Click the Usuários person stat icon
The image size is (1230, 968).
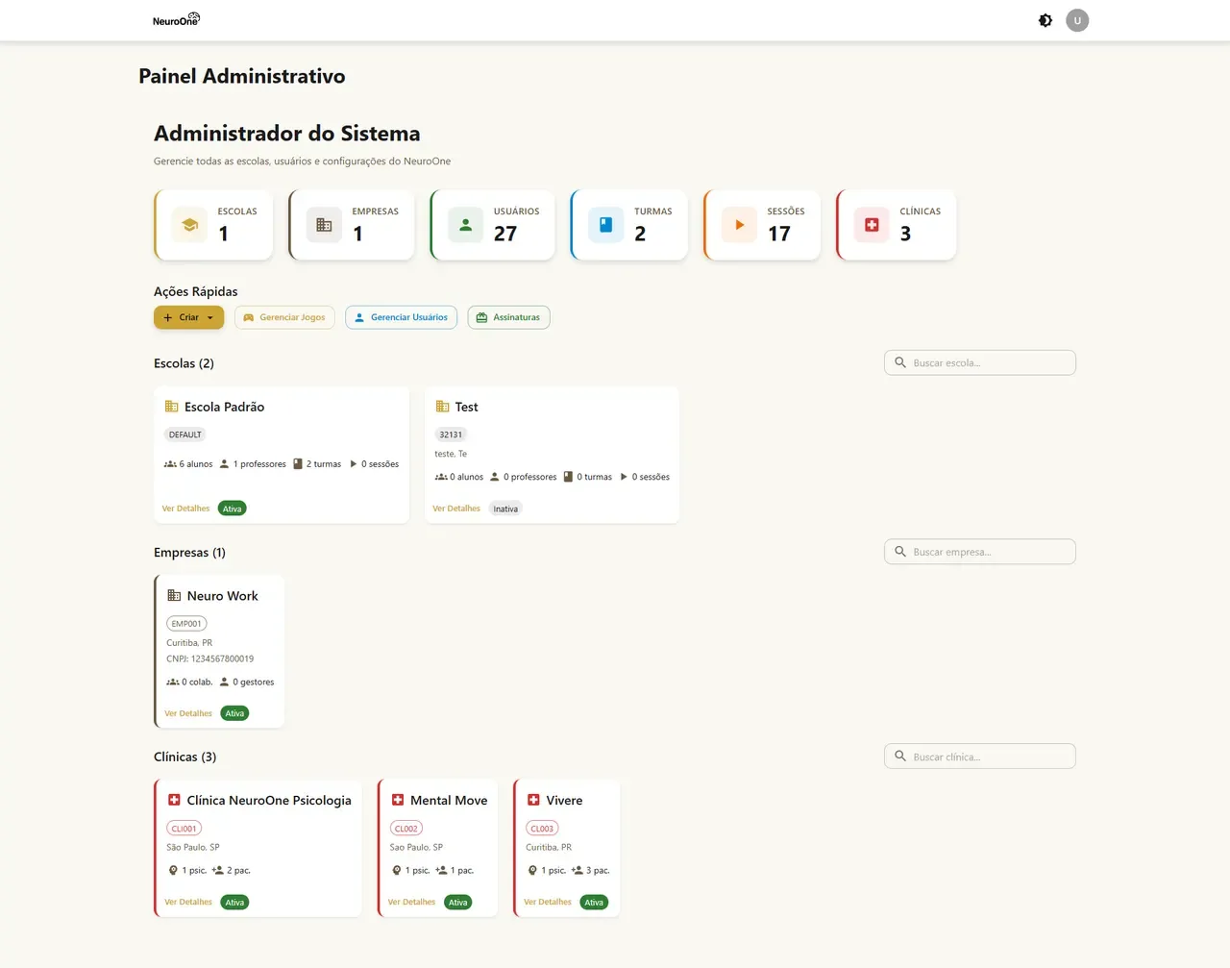466,225
